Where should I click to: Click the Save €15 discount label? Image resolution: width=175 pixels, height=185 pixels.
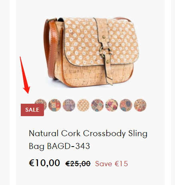[111, 164]
